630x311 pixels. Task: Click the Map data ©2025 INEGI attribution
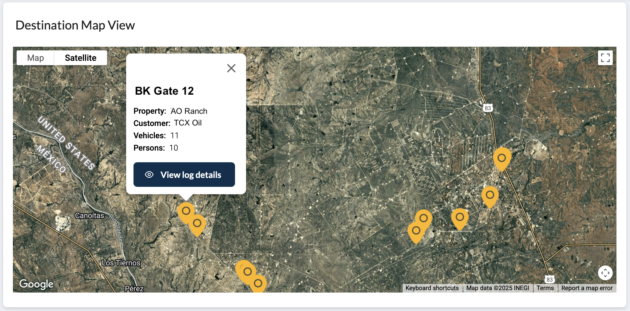(497, 288)
